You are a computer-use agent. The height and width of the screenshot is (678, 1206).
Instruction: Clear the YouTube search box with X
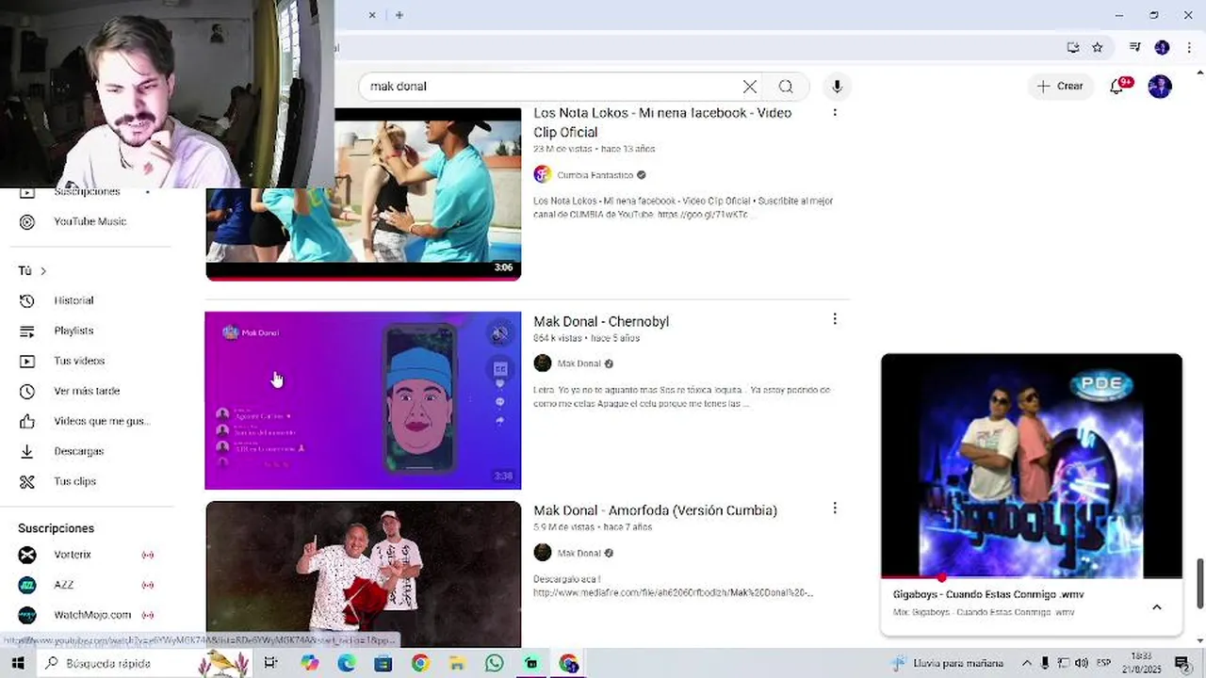(x=749, y=87)
